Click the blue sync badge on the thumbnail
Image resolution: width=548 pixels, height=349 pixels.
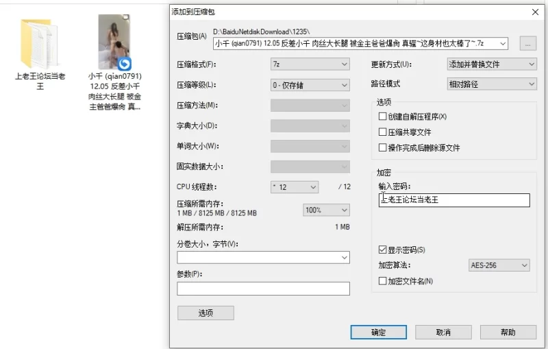(125, 63)
